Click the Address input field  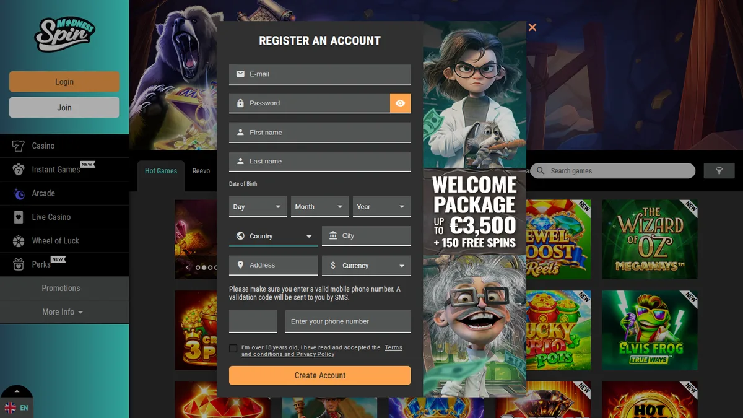coord(273,265)
